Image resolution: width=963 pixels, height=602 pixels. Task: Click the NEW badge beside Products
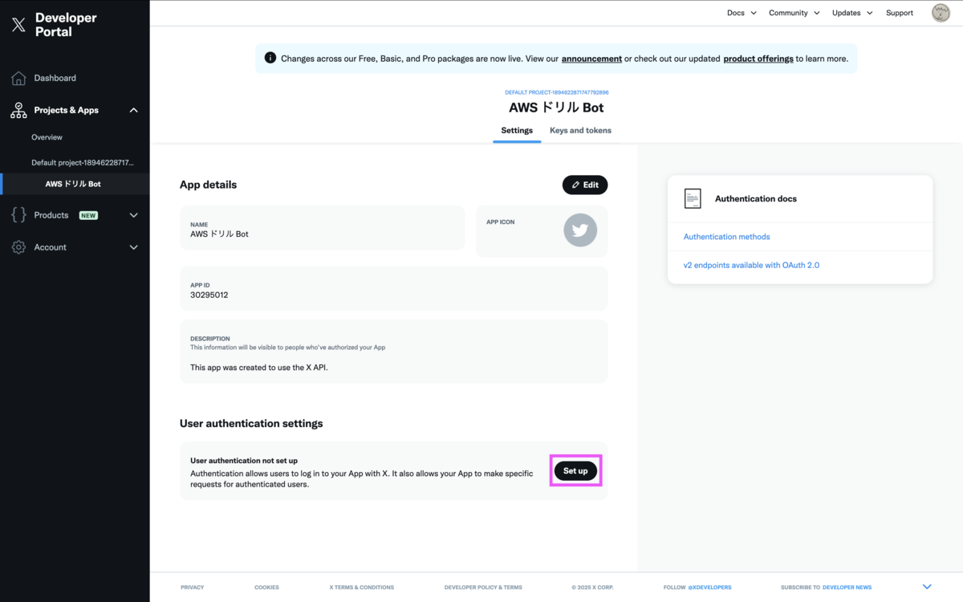[88, 215]
